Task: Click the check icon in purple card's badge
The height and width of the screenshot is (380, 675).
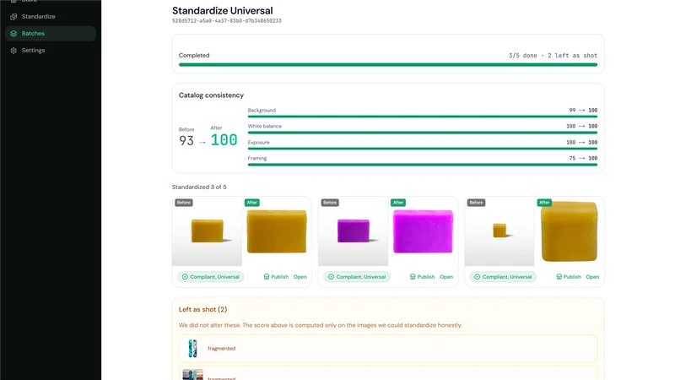Action: (331, 277)
